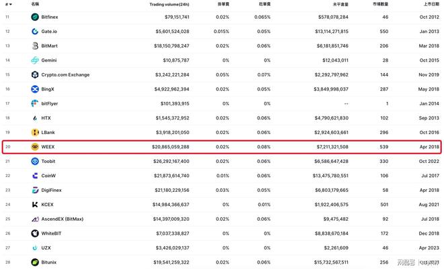
Task: Click the KCEX logo icon
Action: [x=35, y=205]
